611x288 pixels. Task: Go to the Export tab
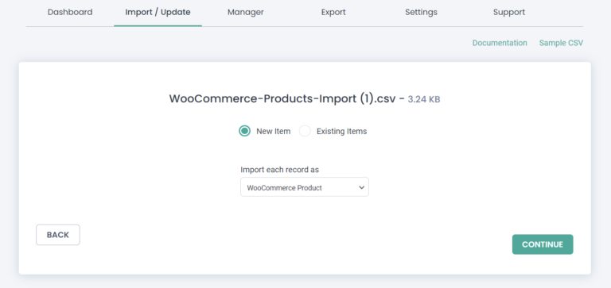click(333, 12)
